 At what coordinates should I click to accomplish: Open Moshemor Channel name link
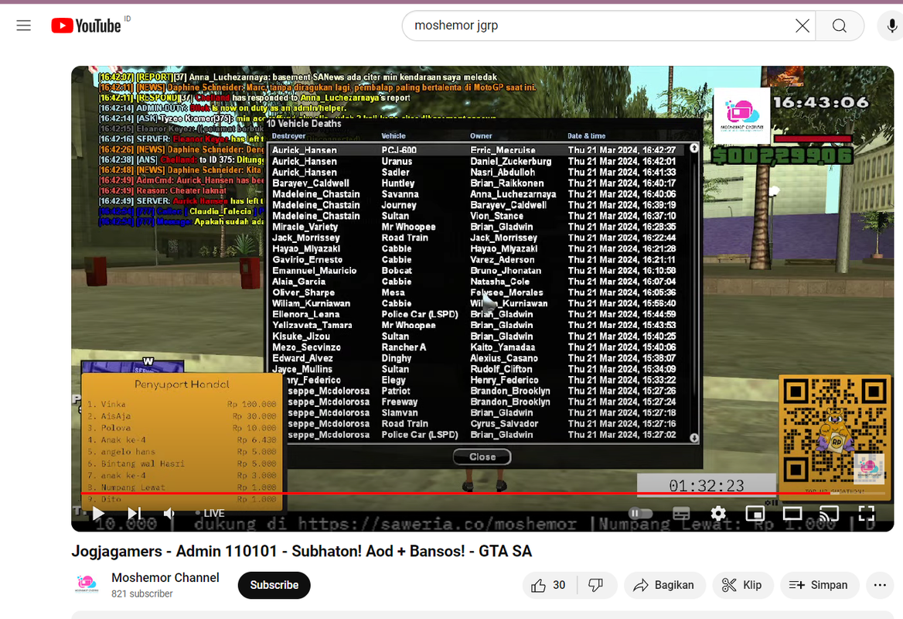point(165,577)
